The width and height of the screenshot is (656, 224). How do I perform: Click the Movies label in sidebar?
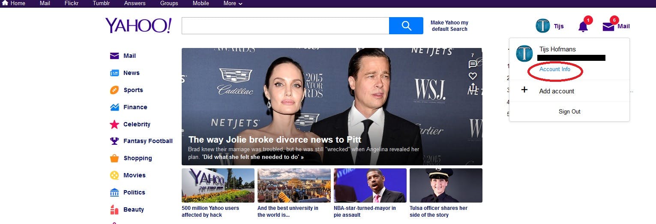pos(135,175)
